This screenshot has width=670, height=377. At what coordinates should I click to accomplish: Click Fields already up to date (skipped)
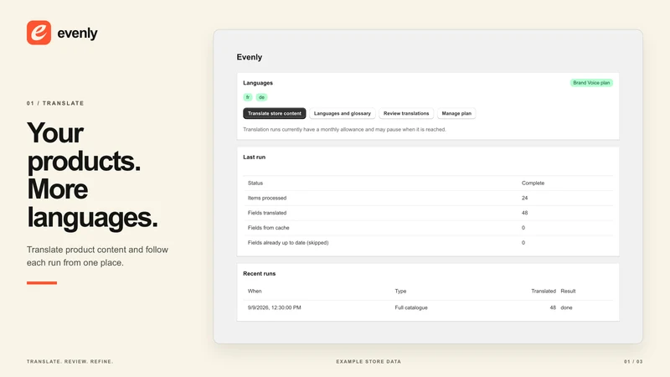click(288, 243)
